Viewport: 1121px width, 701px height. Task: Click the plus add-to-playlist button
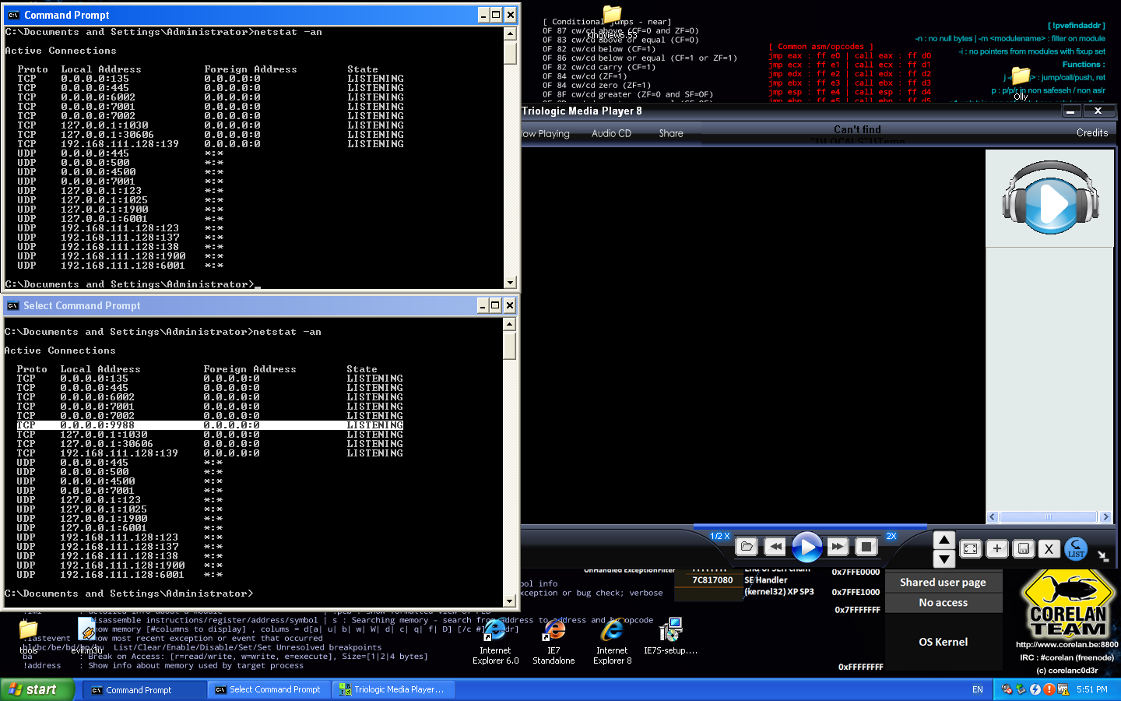[997, 548]
